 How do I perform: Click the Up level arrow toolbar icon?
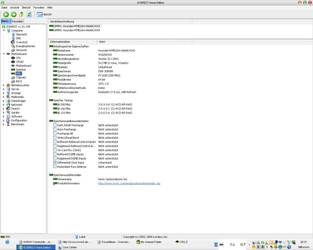click(x=21, y=14)
